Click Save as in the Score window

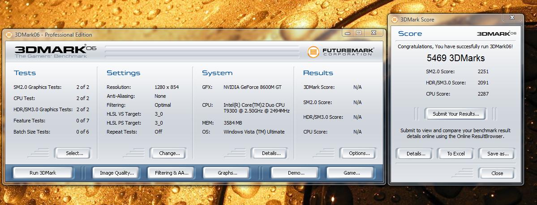click(x=498, y=154)
